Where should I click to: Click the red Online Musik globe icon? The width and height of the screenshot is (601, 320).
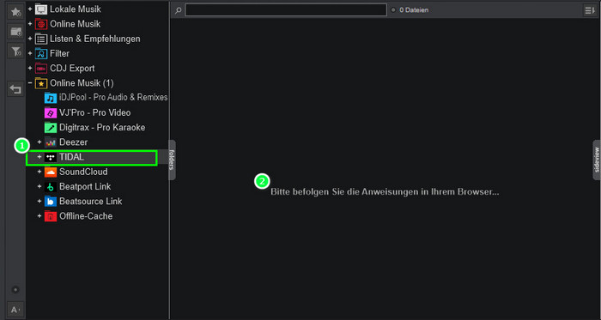tap(41, 24)
